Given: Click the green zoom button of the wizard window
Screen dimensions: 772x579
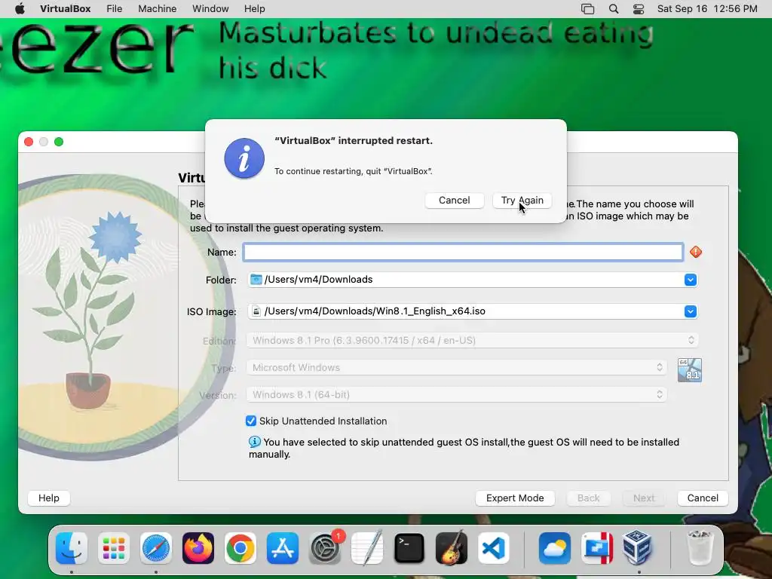Looking at the screenshot, I should click(59, 142).
